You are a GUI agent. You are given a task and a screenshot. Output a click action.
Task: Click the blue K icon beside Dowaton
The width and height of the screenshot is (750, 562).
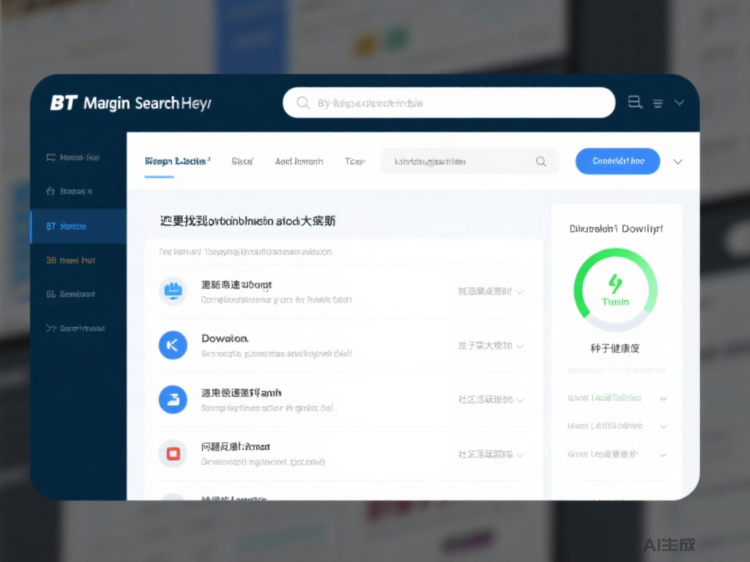(173, 345)
